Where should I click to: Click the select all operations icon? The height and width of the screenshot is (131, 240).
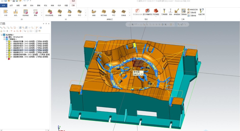1,28
